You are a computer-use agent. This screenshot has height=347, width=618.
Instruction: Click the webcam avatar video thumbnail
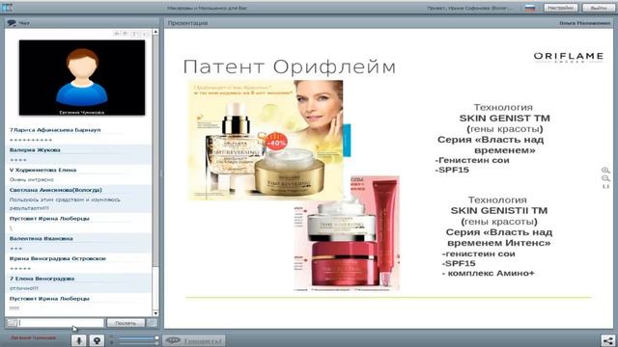tap(82, 77)
